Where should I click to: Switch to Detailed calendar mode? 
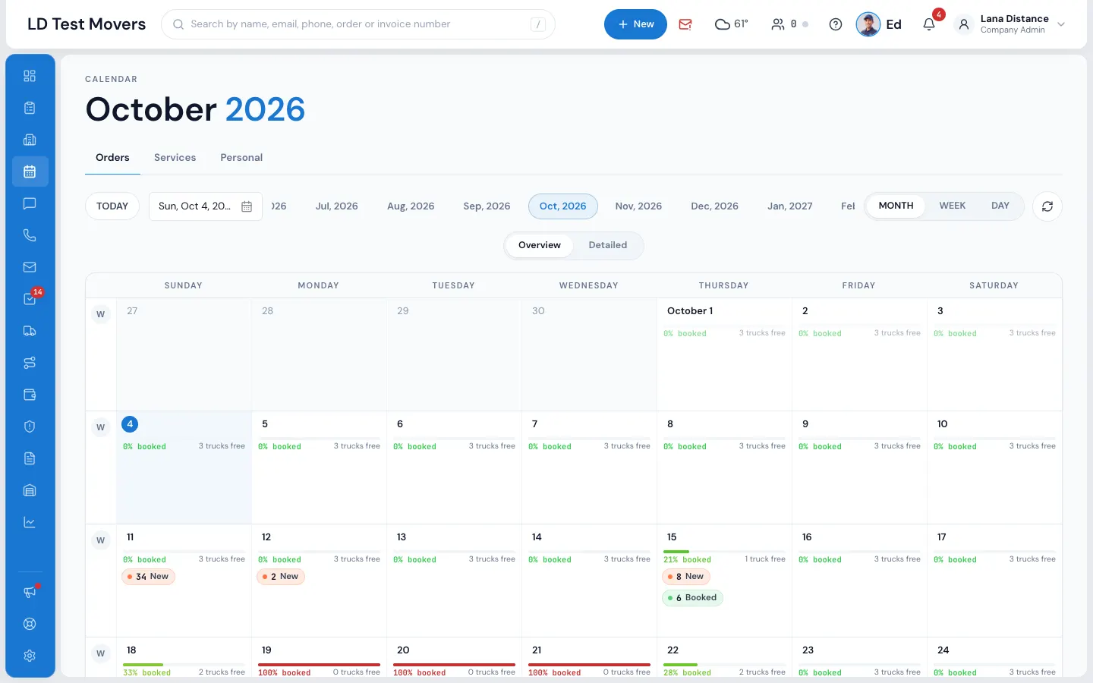[607, 245]
